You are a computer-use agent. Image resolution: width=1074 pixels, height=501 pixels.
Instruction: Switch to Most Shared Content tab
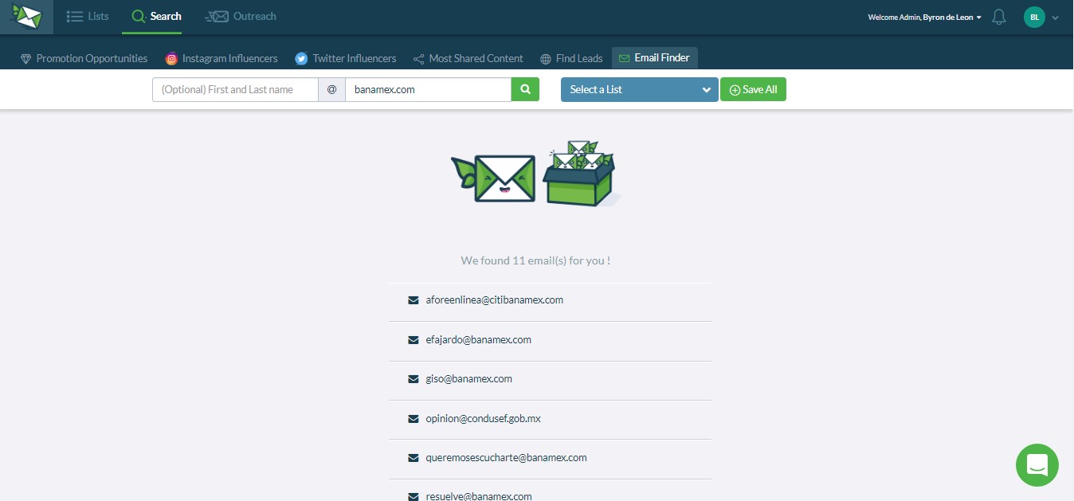click(468, 58)
